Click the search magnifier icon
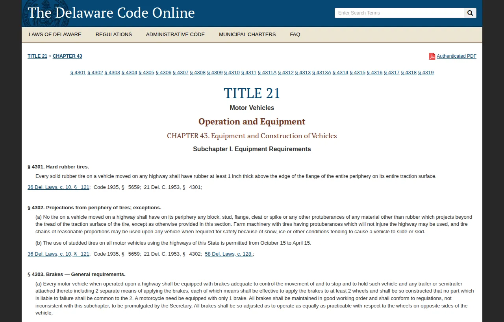The height and width of the screenshot is (322, 504). coord(470,13)
